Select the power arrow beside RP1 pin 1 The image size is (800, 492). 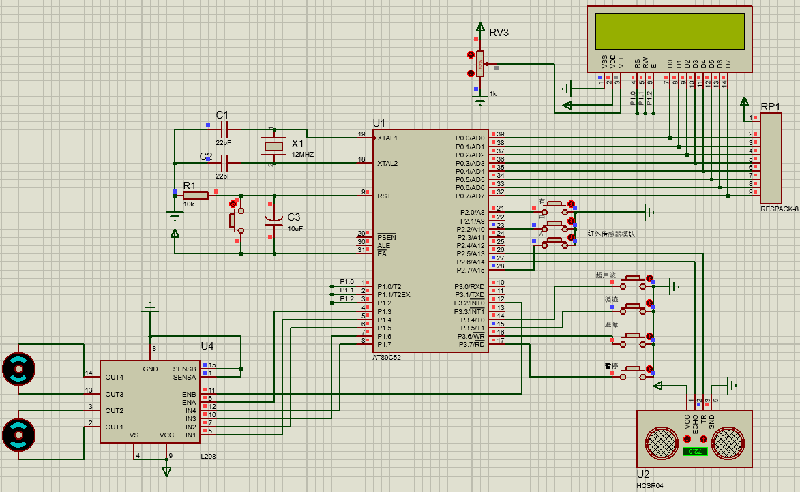744,102
